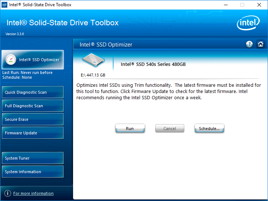Open the Firmware Update section
Image resolution: width=268 pixels, height=201 pixels.
33,133
